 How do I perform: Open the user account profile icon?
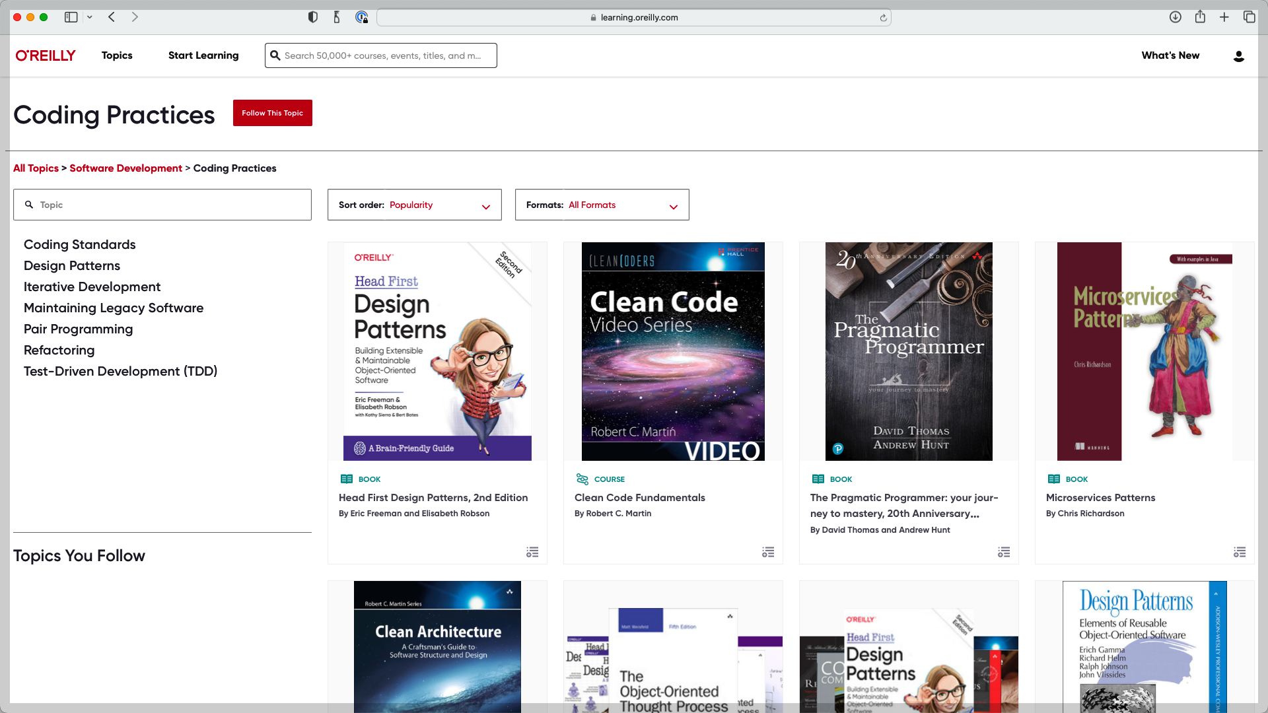click(x=1239, y=56)
